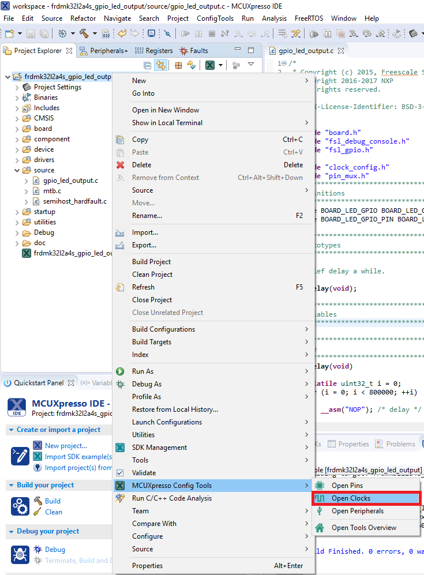Click the Open Peripherals icon entry
Viewport: 424px width, 575px height.
click(x=320, y=511)
